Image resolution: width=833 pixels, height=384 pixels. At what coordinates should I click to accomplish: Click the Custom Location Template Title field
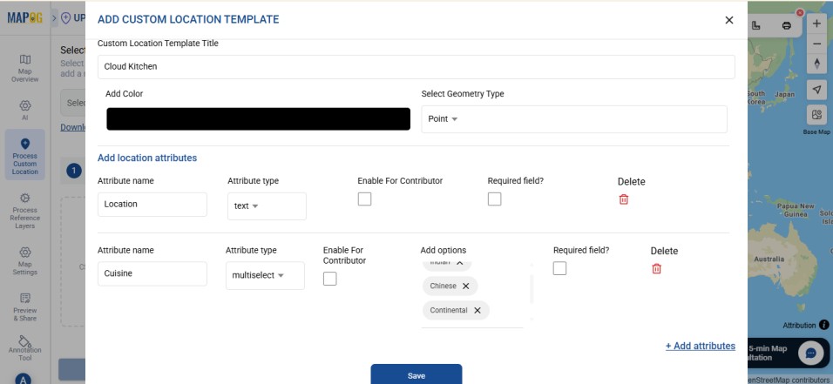click(416, 67)
